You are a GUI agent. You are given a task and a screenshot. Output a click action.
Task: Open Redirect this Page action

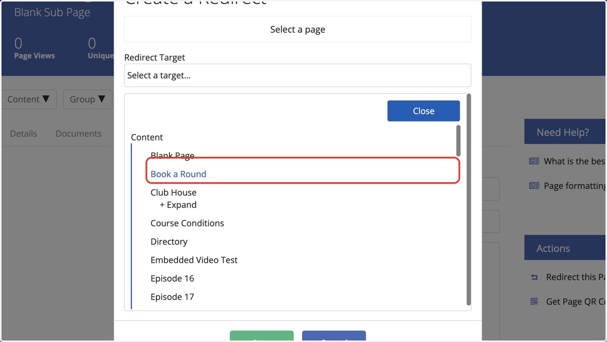coord(576,277)
